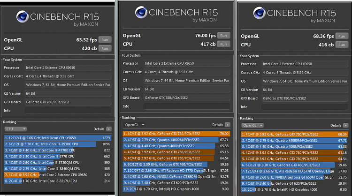Select ranking row Intel Core i7-3840QM CPU

coord(58,169)
